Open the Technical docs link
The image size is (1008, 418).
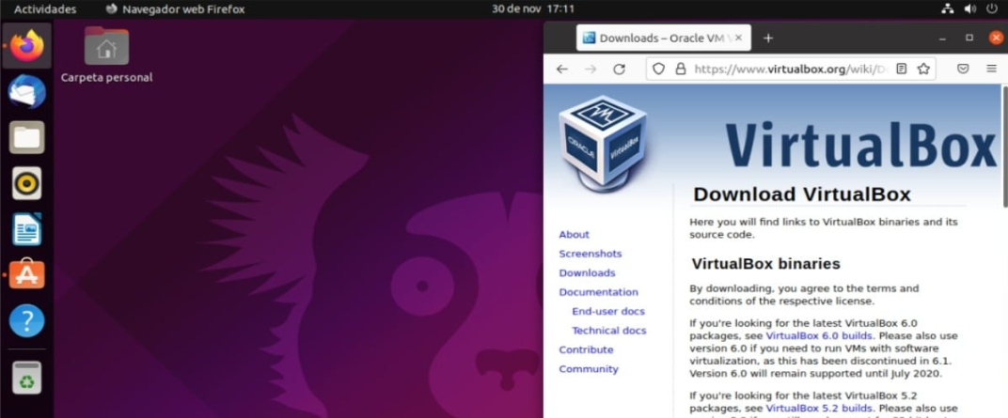608,331
